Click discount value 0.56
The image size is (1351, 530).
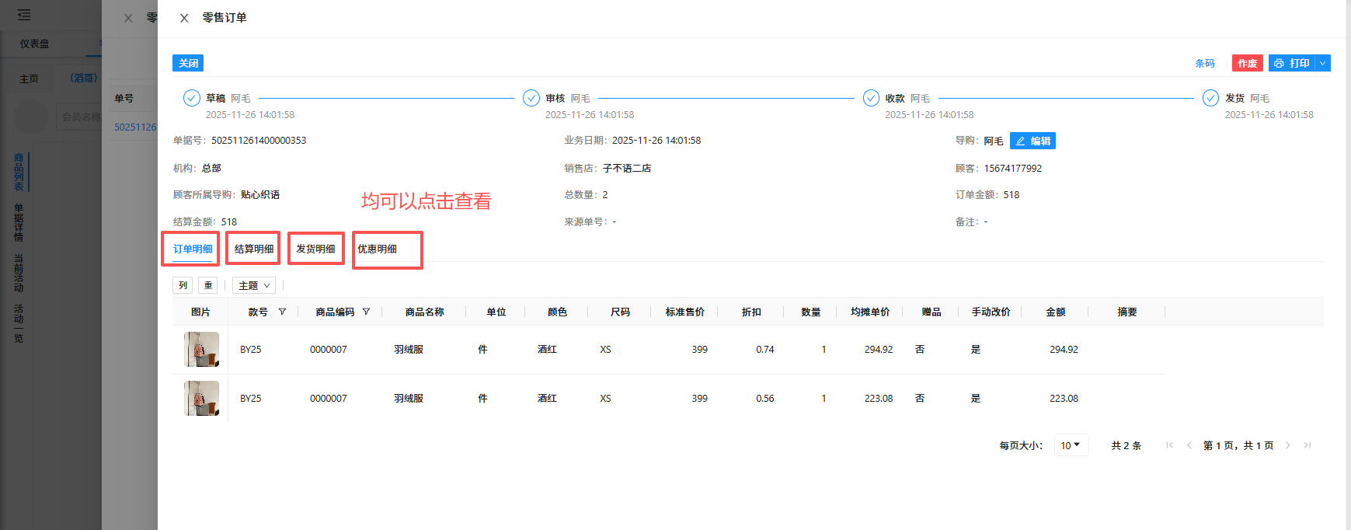[764, 399]
